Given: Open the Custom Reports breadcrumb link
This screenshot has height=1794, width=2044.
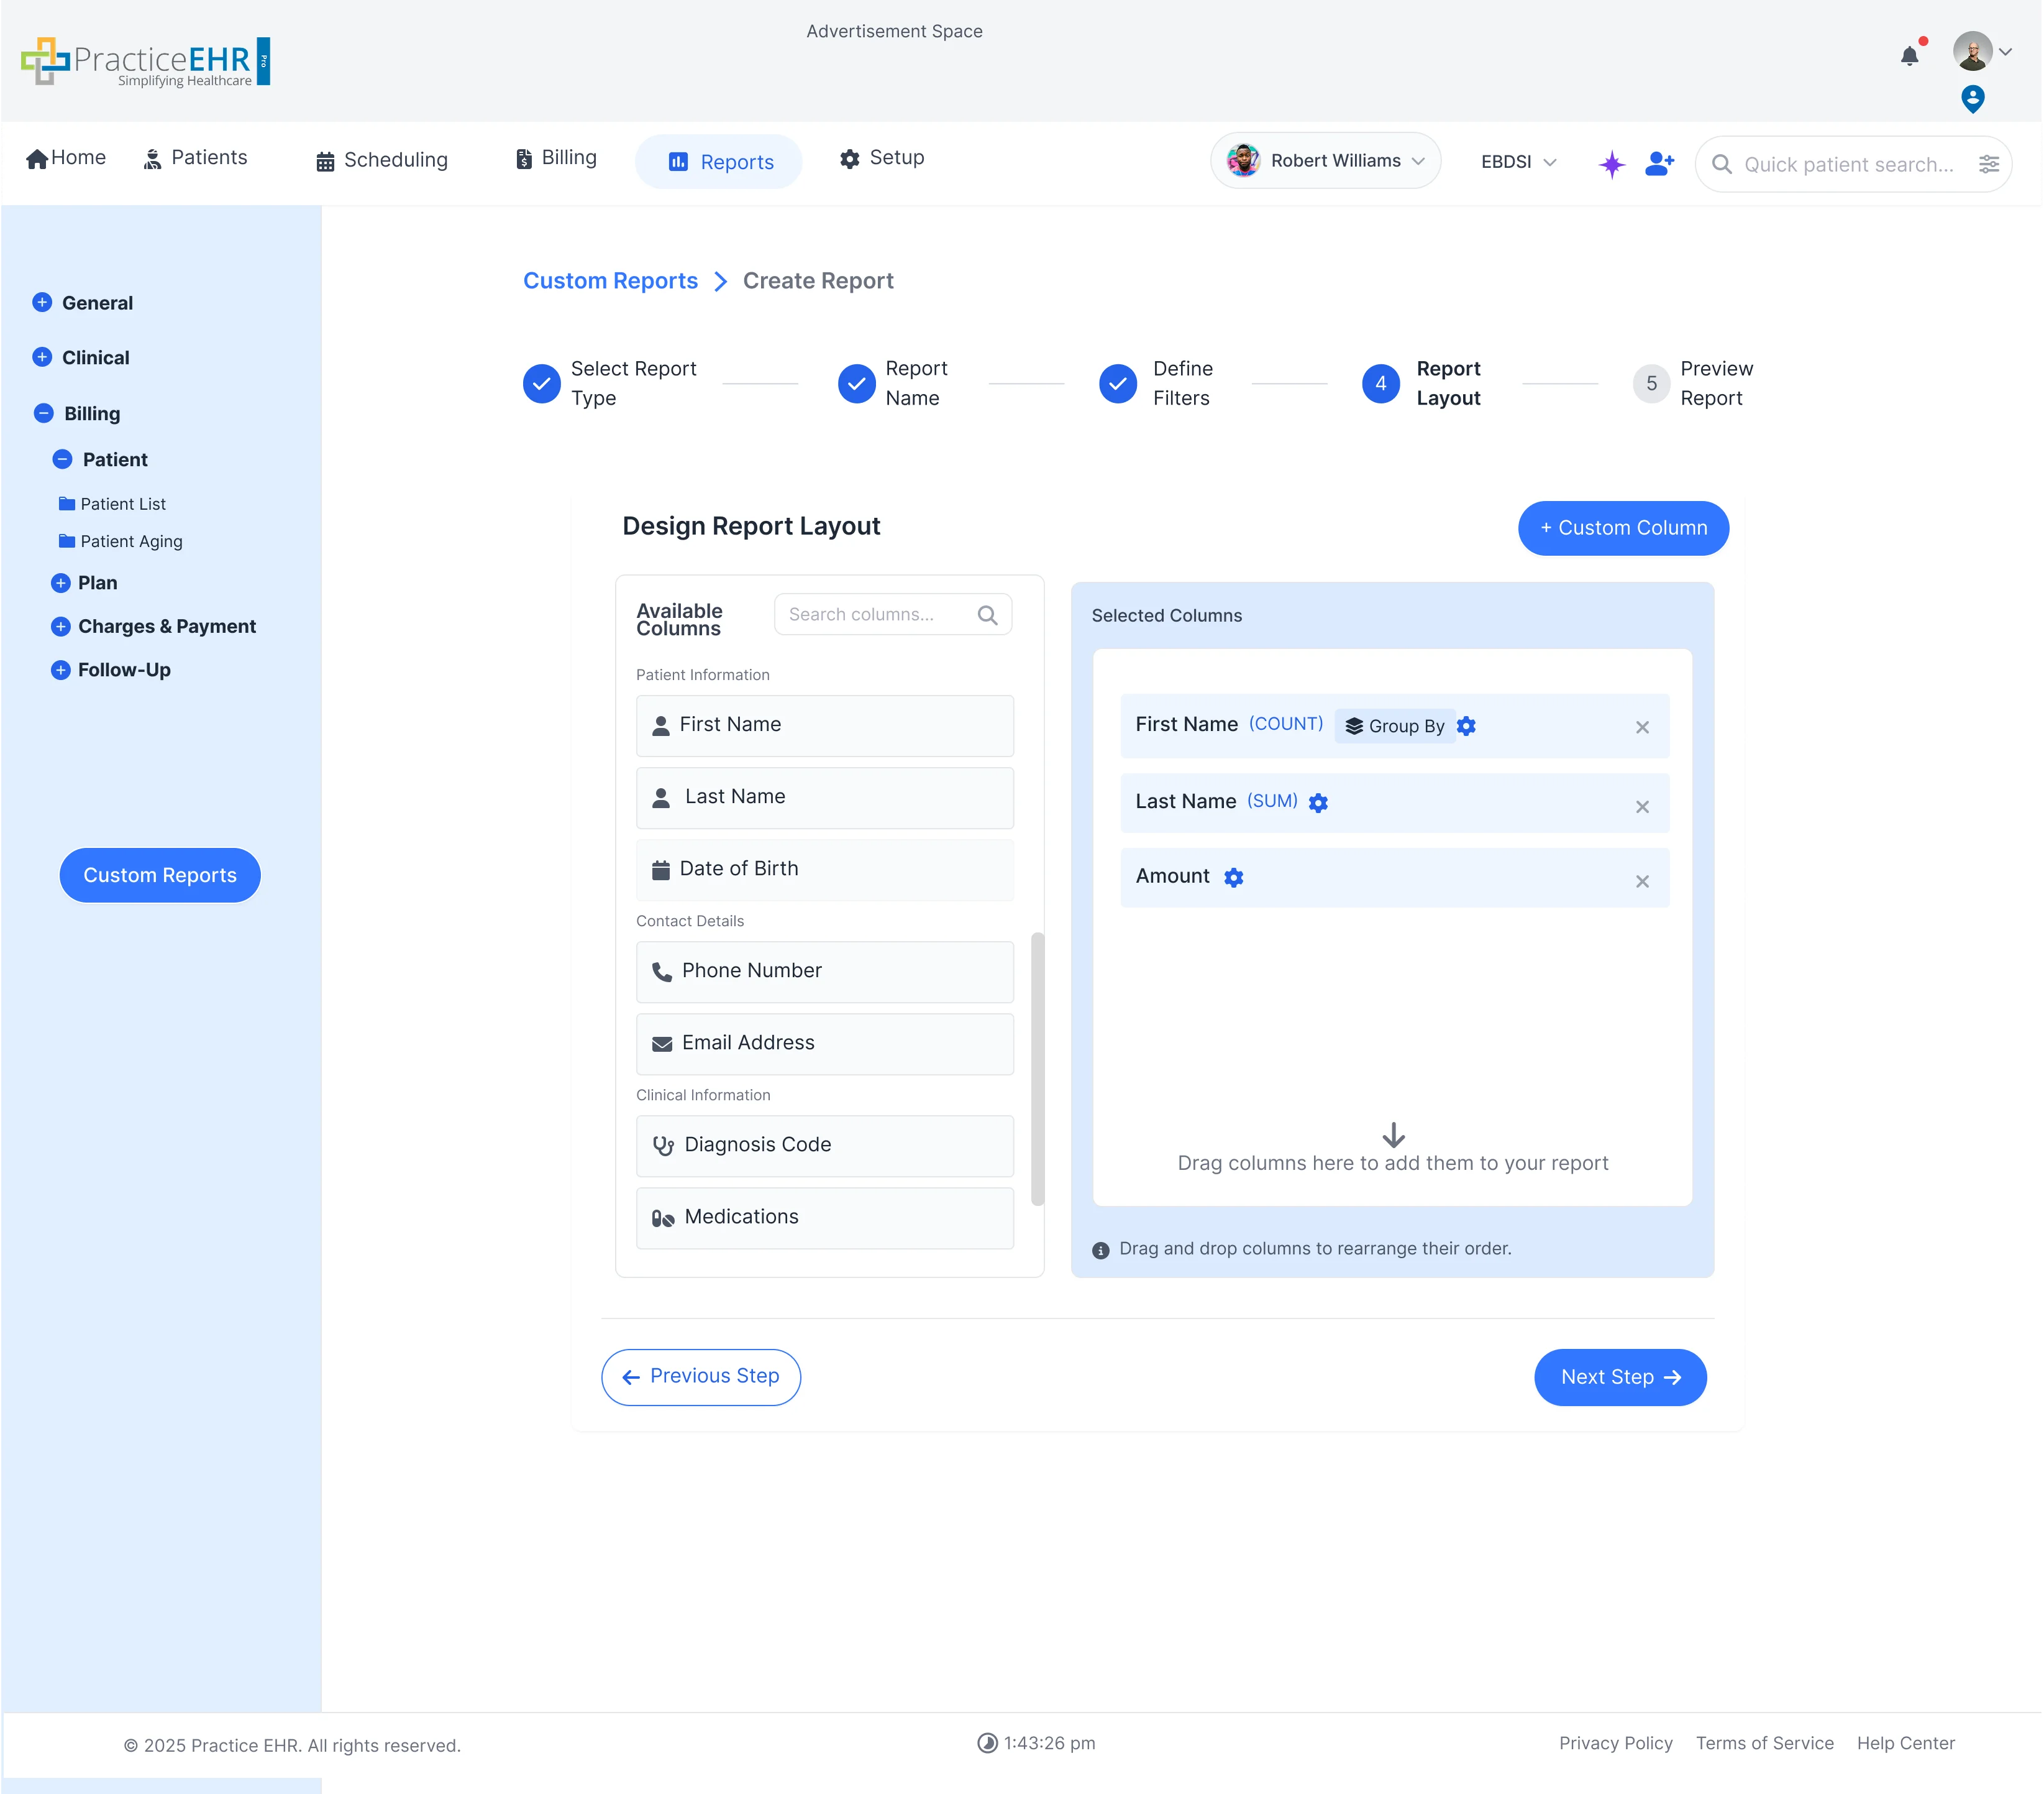Looking at the screenshot, I should click(610, 281).
